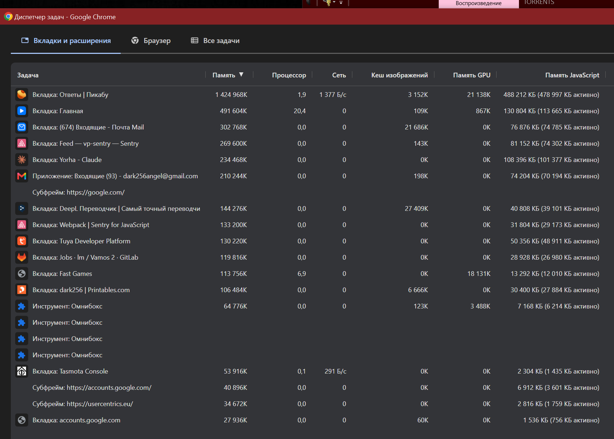Click the Gmail favicon for Входящие (93) row
614x439 pixels.
point(22,176)
